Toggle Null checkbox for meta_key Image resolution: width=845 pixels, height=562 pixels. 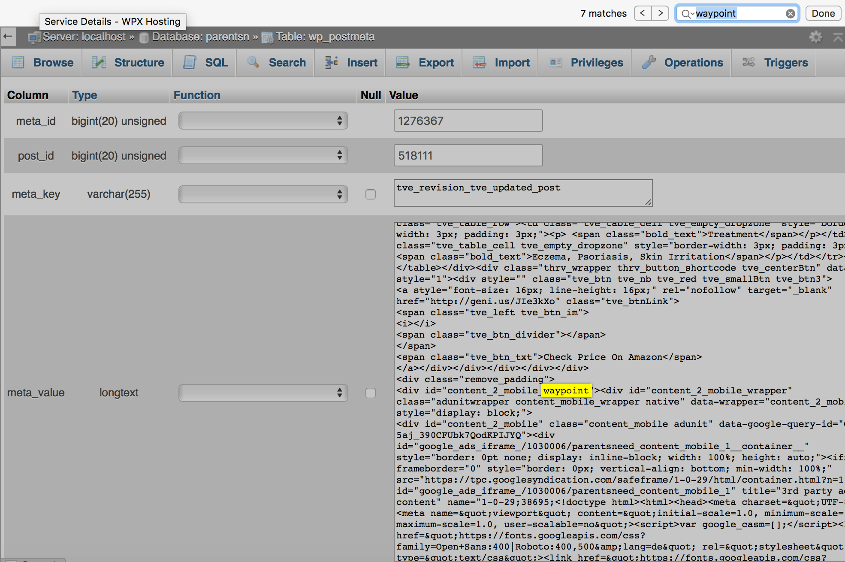pyautogui.click(x=371, y=194)
